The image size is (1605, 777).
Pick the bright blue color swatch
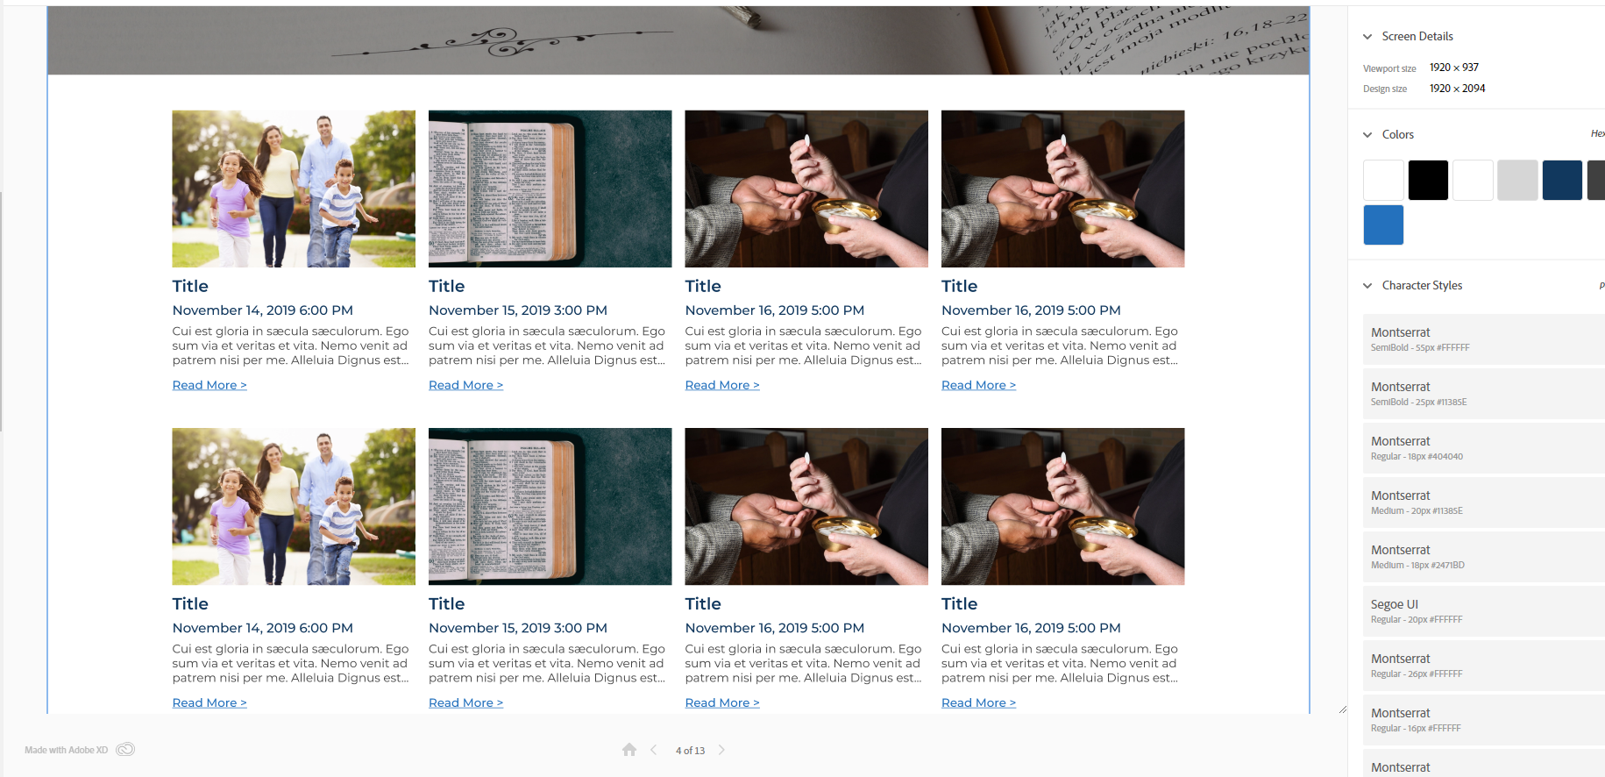(x=1383, y=225)
